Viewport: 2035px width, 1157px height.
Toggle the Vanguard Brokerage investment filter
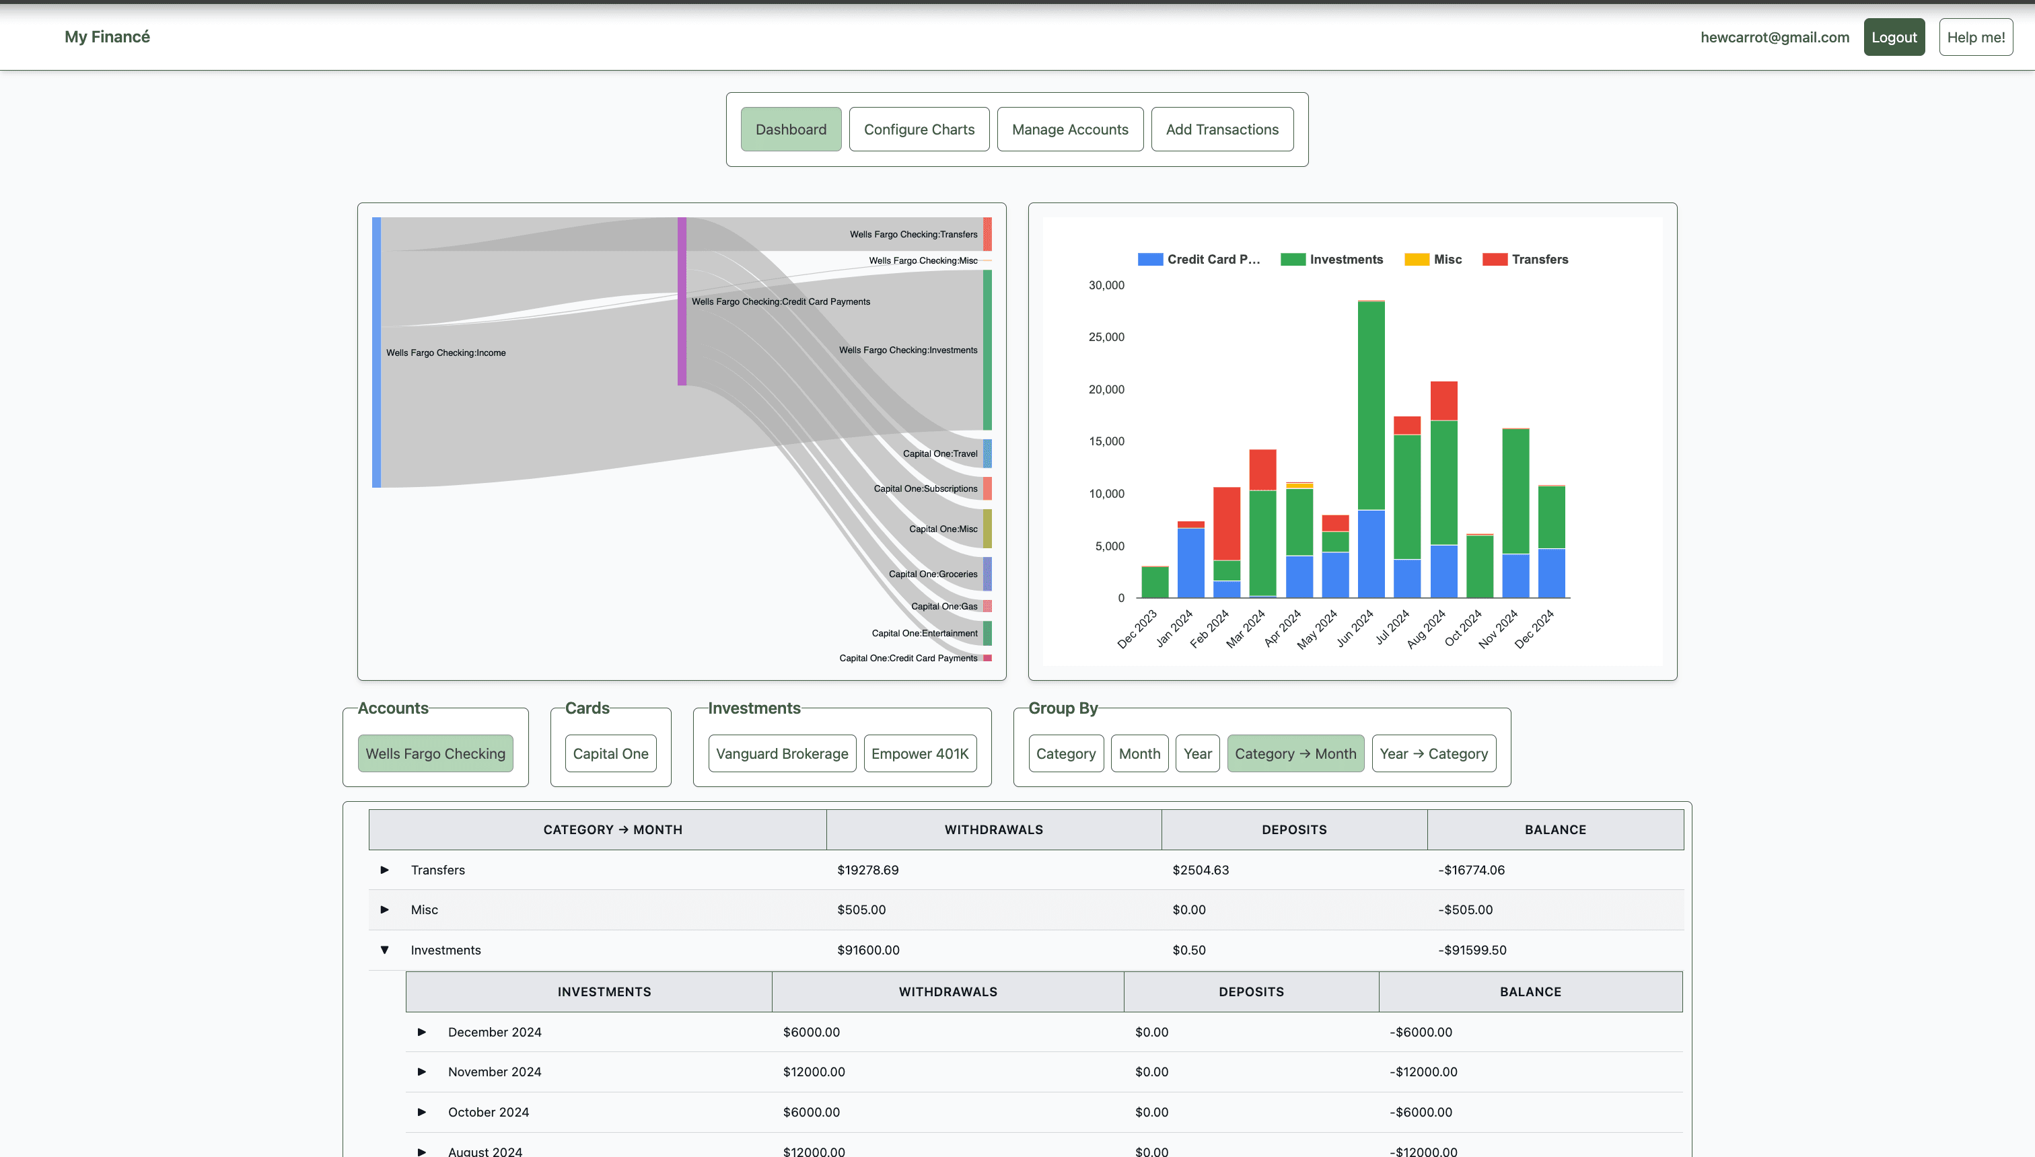782,753
